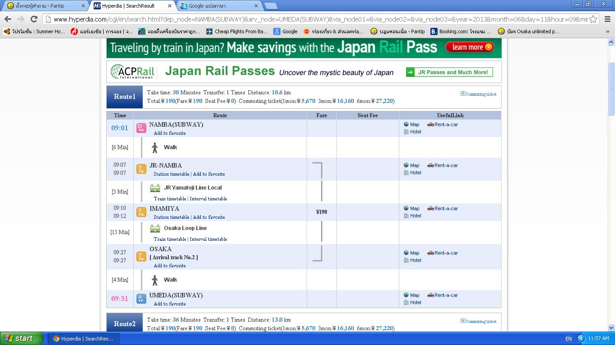Switch to the Google translate tab
615x345 pixels.
220,6
